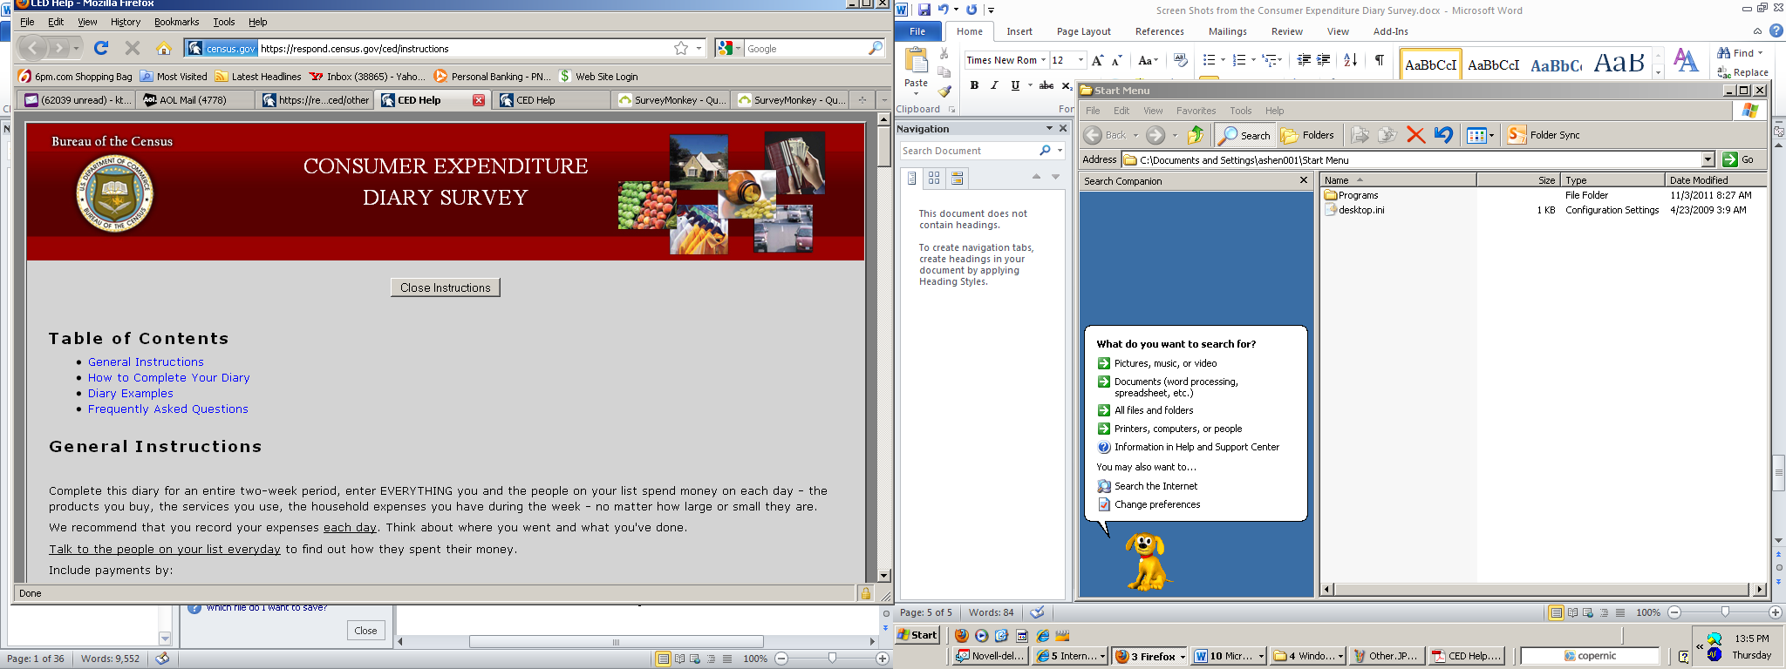Screen dimensions: 1786x669
Task: Click the Close Instructions button
Action: pos(446,287)
